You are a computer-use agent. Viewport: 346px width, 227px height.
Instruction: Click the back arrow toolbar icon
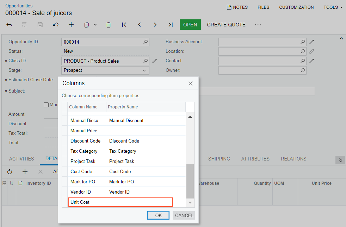point(10,25)
